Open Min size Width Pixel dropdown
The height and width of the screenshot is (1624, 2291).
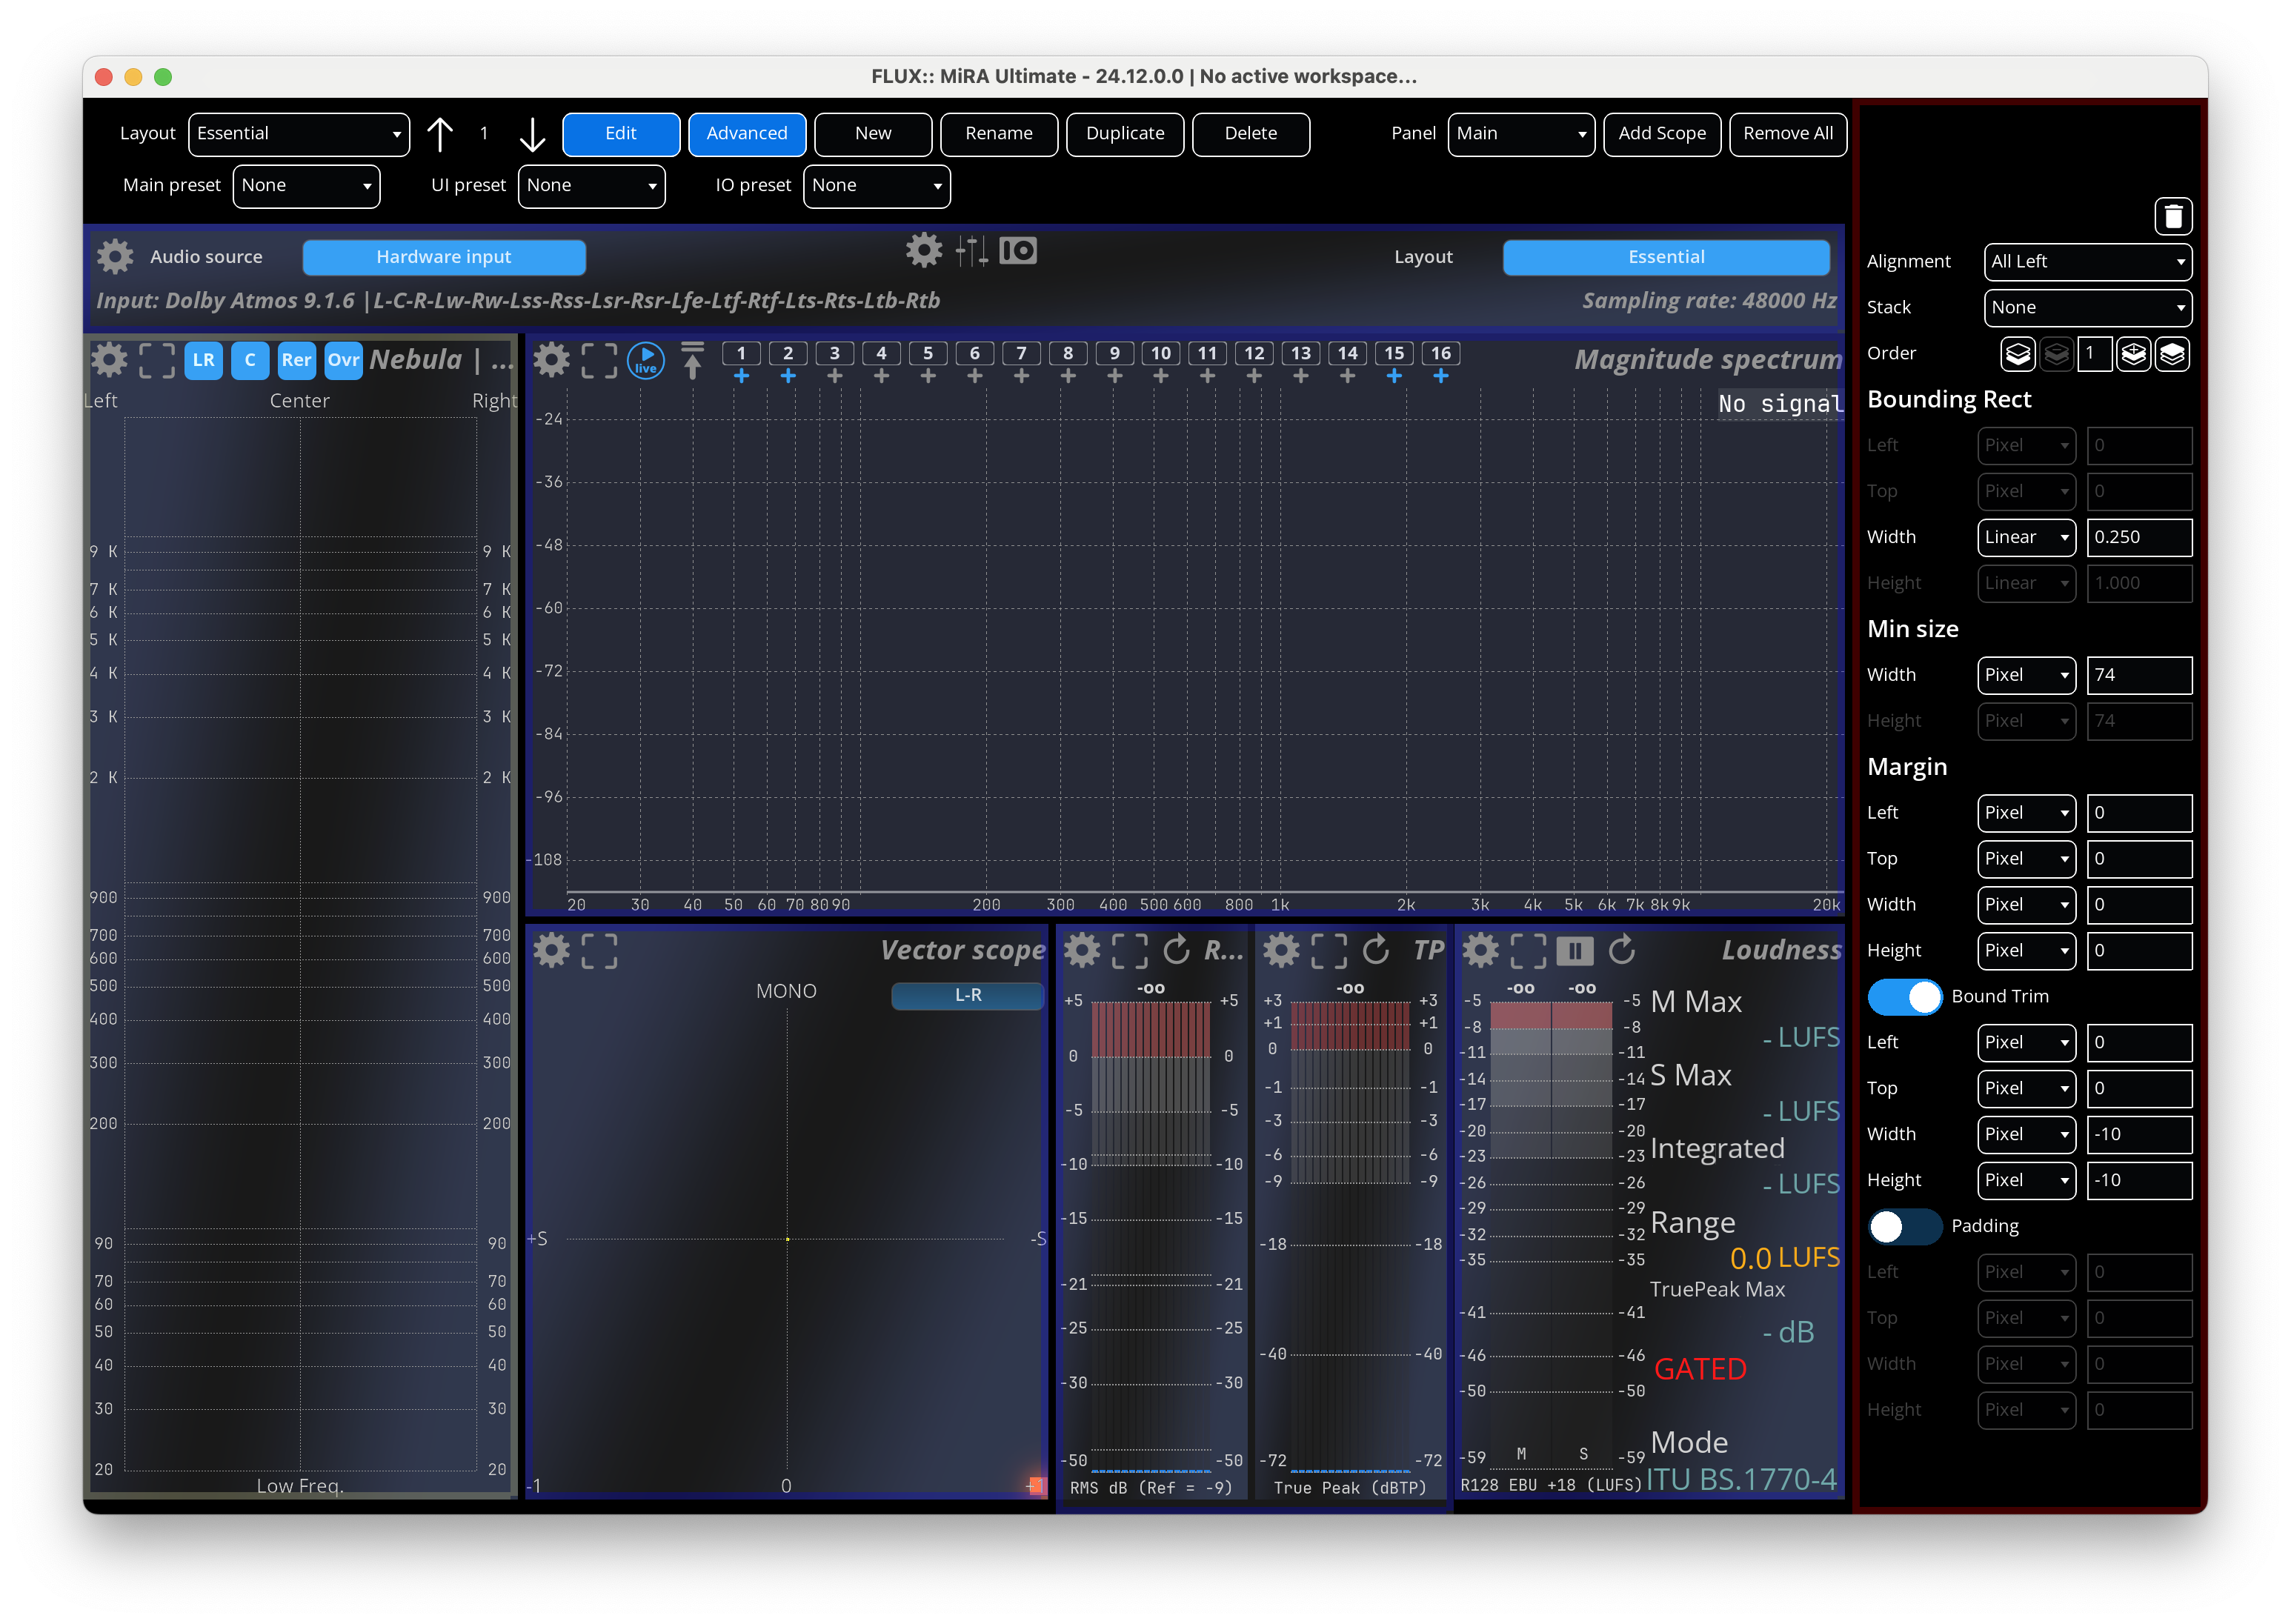pyautogui.click(x=2026, y=675)
